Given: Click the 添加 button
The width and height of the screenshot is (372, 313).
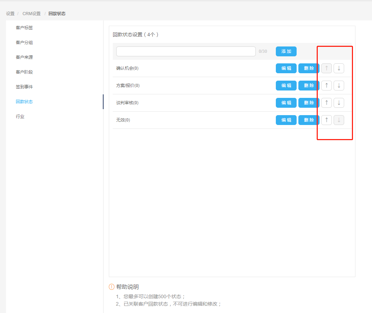Looking at the screenshot, I should click(x=286, y=51).
